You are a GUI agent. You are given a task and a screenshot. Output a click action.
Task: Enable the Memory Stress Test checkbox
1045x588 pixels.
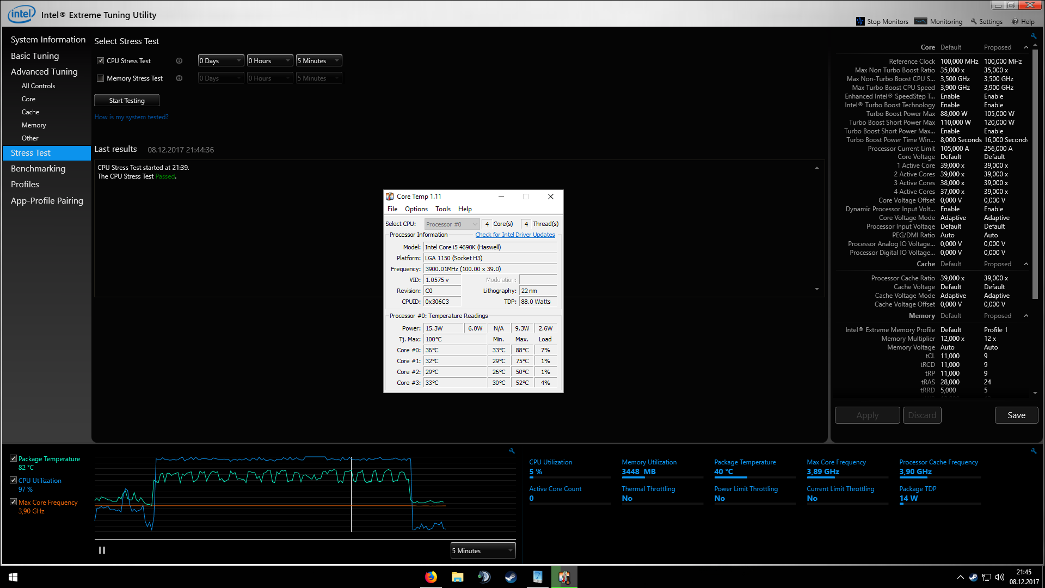click(101, 78)
